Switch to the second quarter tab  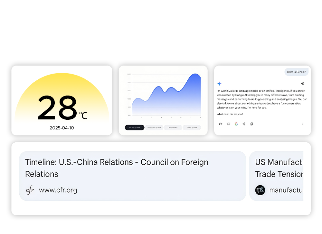[154, 127]
